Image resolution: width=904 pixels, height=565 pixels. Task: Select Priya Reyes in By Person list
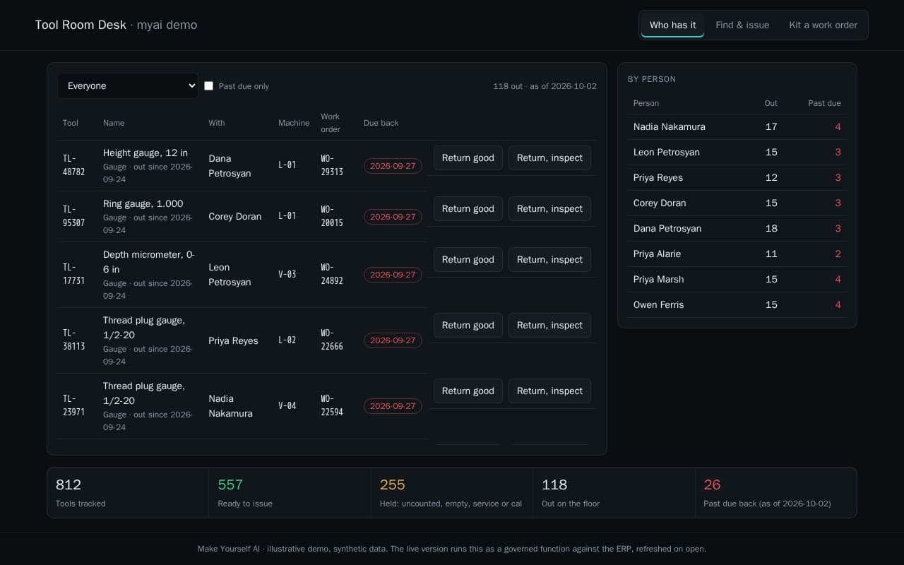pyautogui.click(x=737, y=178)
